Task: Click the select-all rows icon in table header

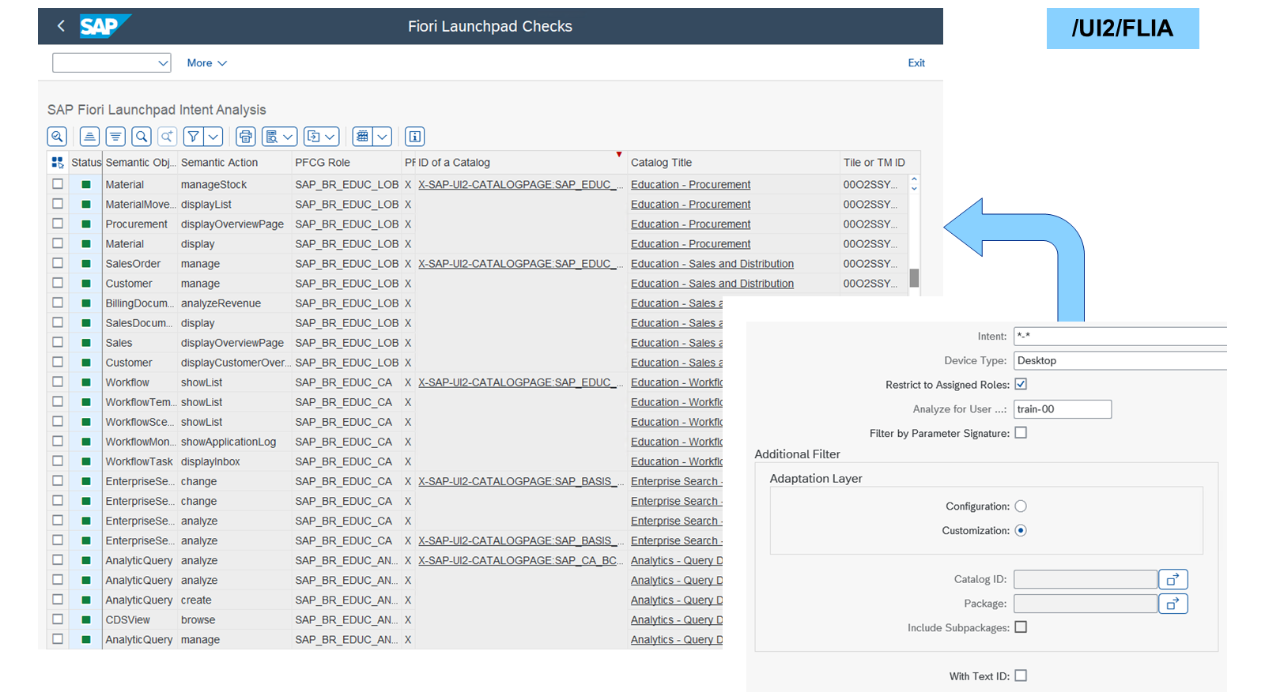Action: 57,163
